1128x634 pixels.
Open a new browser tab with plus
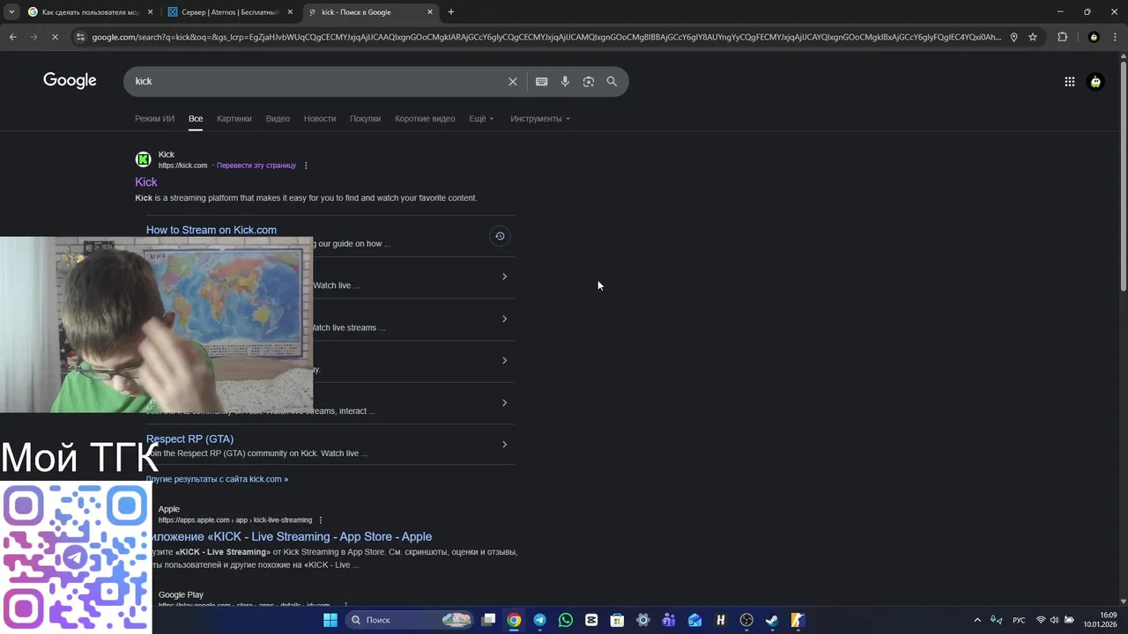[451, 11]
